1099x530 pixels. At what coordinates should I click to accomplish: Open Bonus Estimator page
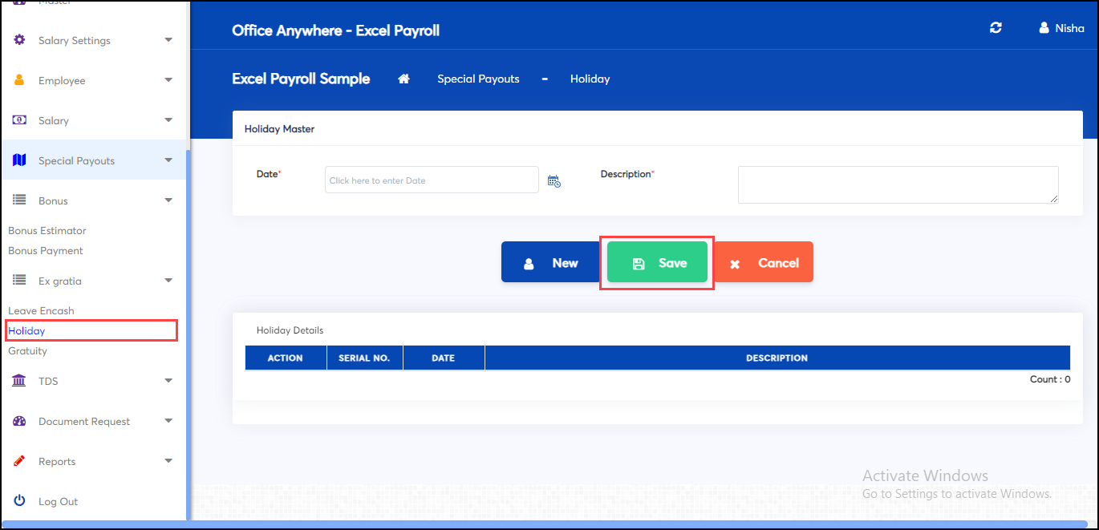47,231
